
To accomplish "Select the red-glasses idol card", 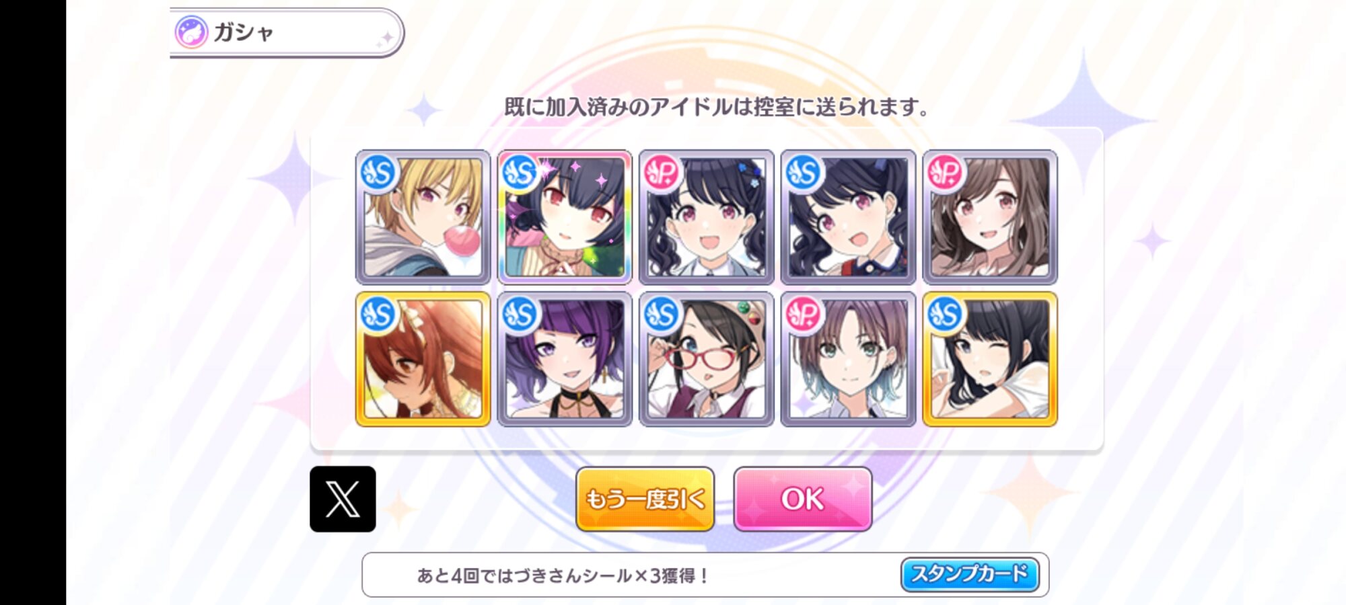I will [x=707, y=359].
